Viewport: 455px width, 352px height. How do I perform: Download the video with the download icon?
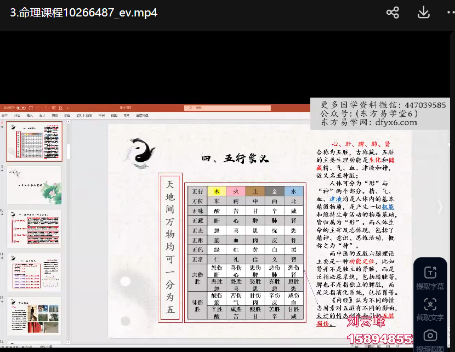pos(423,13)
